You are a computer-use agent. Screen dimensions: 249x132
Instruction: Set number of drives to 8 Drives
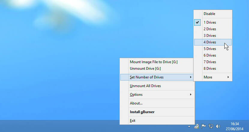(210, 69)
